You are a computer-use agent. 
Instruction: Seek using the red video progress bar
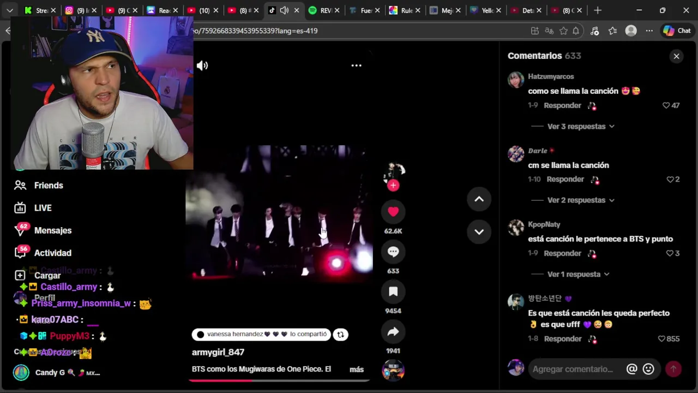279,380
